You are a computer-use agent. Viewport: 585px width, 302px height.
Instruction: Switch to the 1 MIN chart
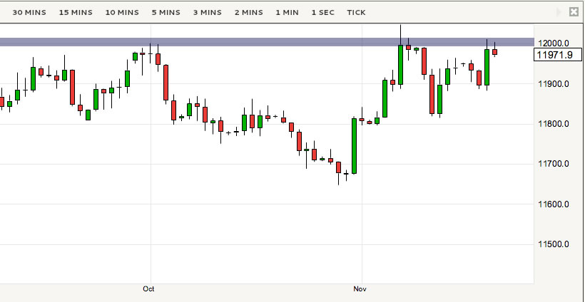[x=288, y=13]
